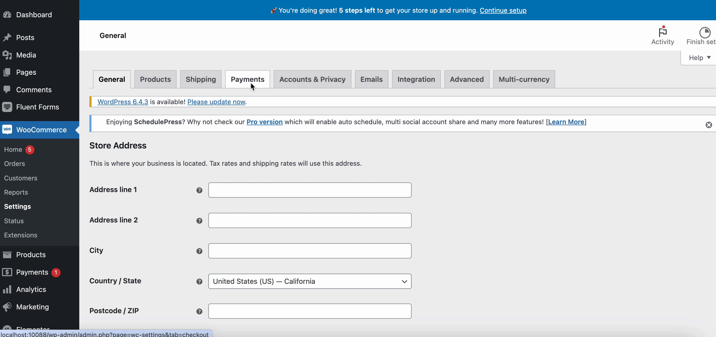Click the Address line 1 input field
The image size is (716, 337).
pyautogui.click(x=309, y=190)
